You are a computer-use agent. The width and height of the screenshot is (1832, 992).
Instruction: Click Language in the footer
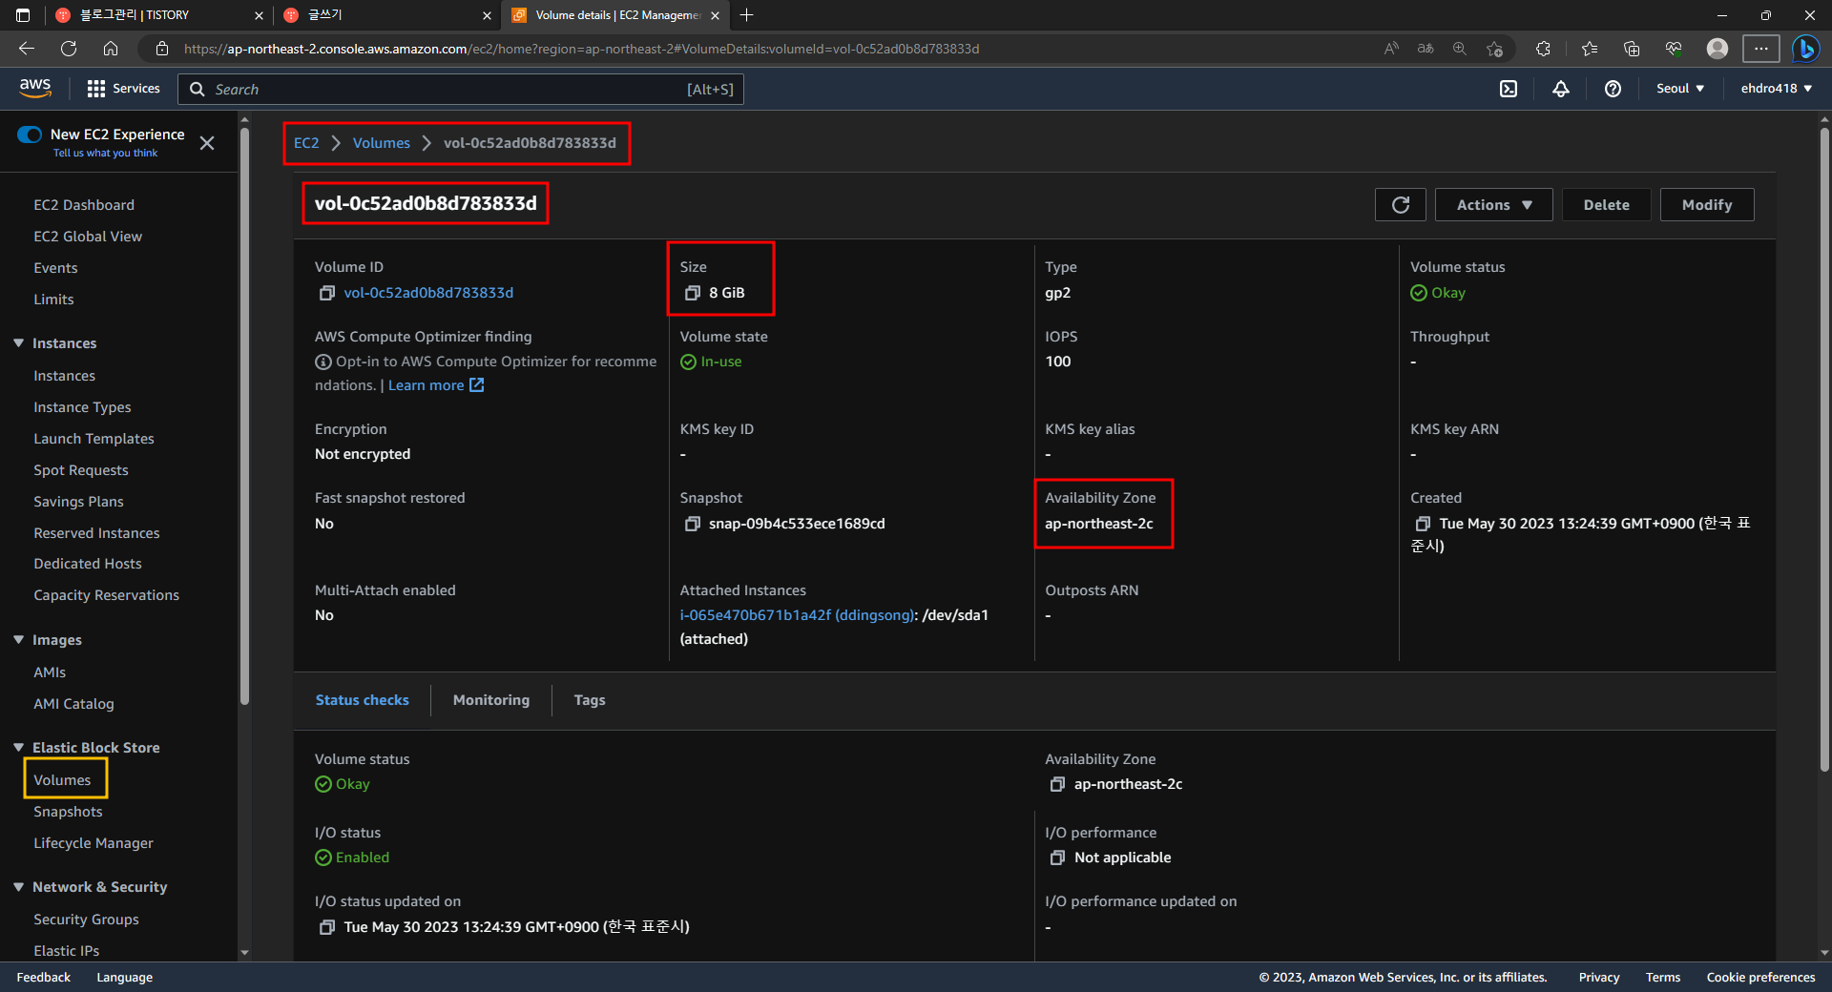point(124,978)
